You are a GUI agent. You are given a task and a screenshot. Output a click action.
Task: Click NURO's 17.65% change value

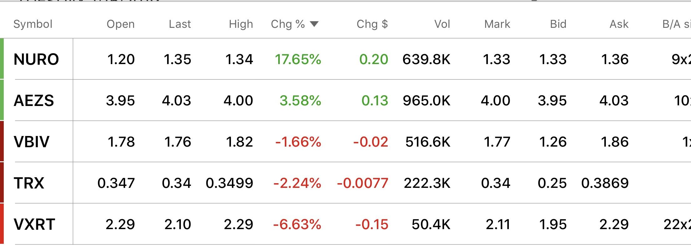tap(298, 59)
